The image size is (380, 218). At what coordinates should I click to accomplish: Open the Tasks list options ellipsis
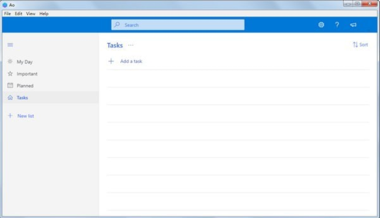click(130, 45)
